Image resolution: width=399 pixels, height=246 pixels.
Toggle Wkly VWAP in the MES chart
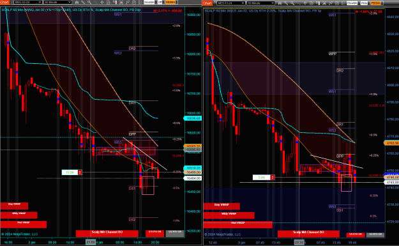pyautogui.click(x=229, y=215)
